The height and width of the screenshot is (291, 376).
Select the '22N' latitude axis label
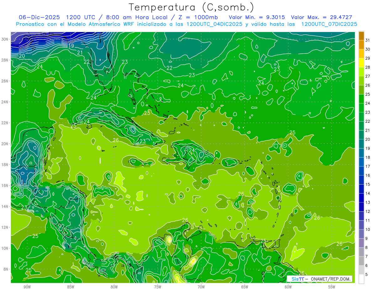(5, 123)
